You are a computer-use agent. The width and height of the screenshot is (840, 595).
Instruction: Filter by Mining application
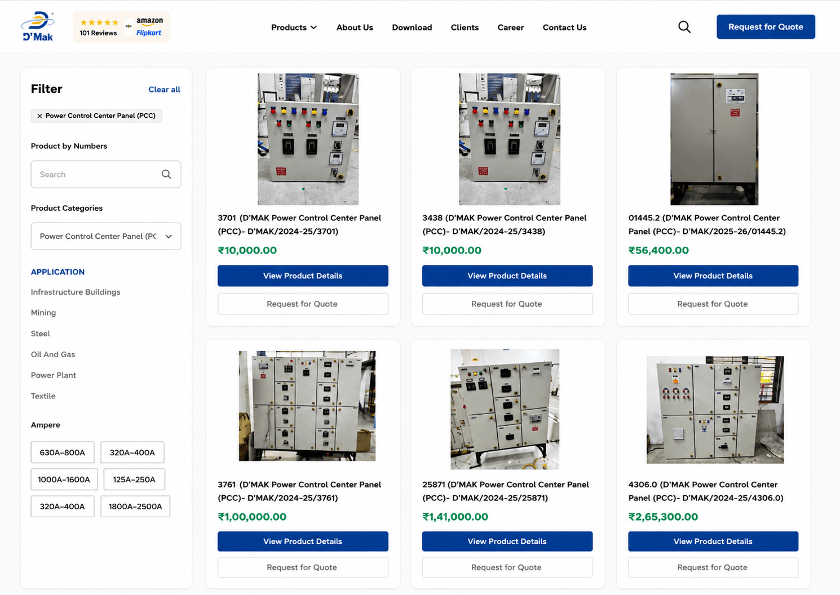click(x=43, y=313)
